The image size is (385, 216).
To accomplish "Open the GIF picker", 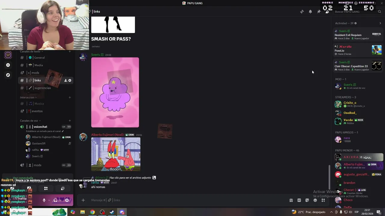I will [299, 200].
